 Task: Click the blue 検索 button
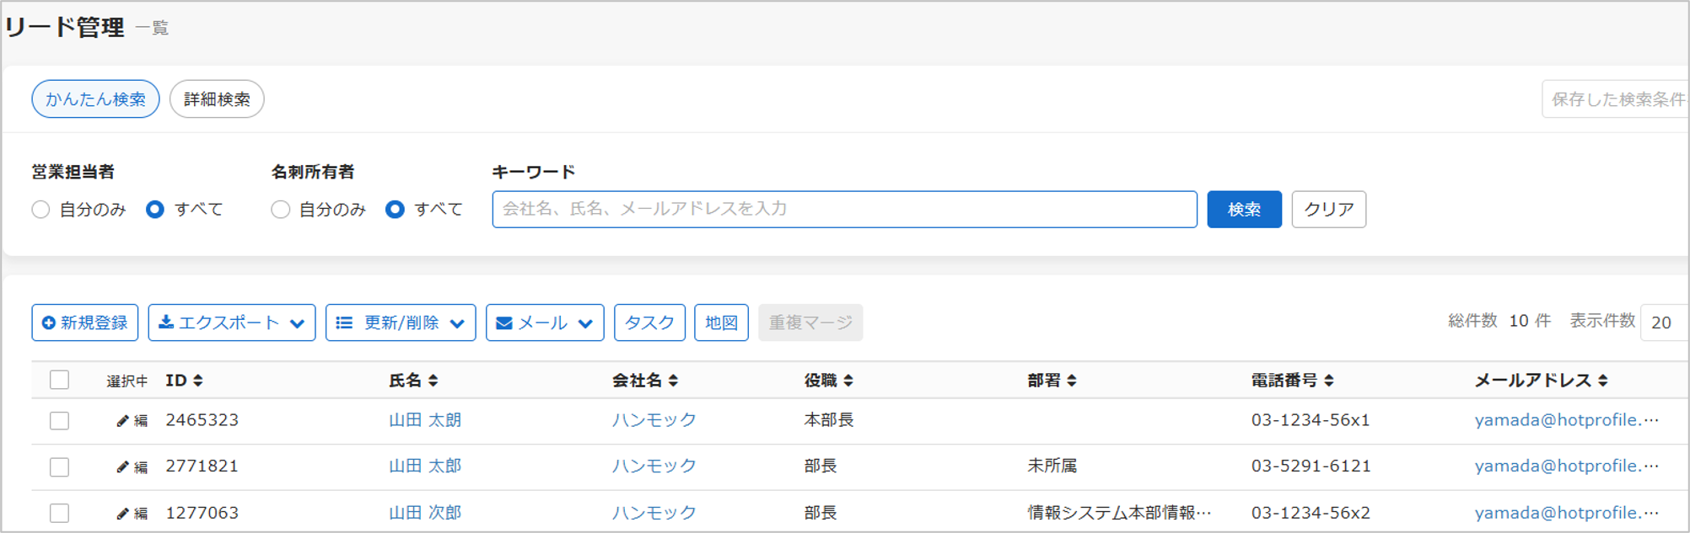point(1244,210)
